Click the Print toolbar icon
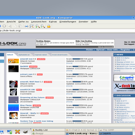Viewport: 135px width, 135px height. click(x=26, y=26)
